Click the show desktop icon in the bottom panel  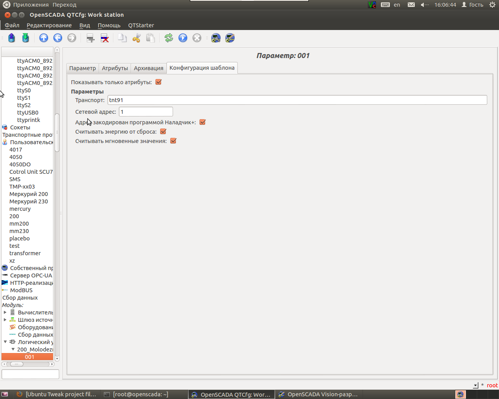coord(5,394)
